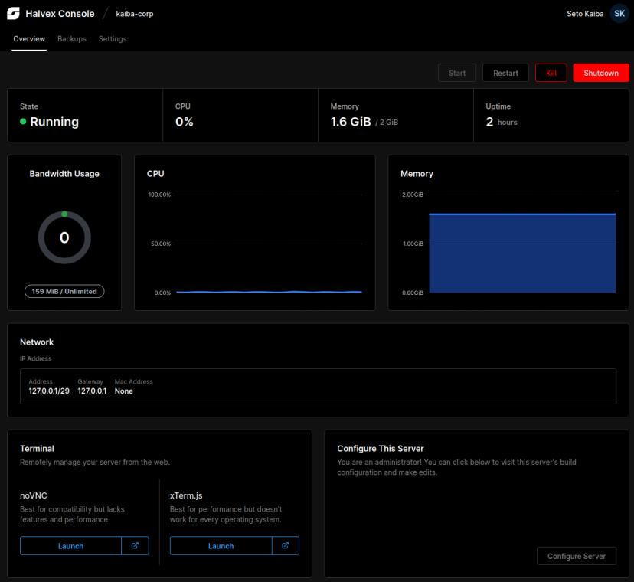Launch the noVNC terminal

click(x=70, y=545)
